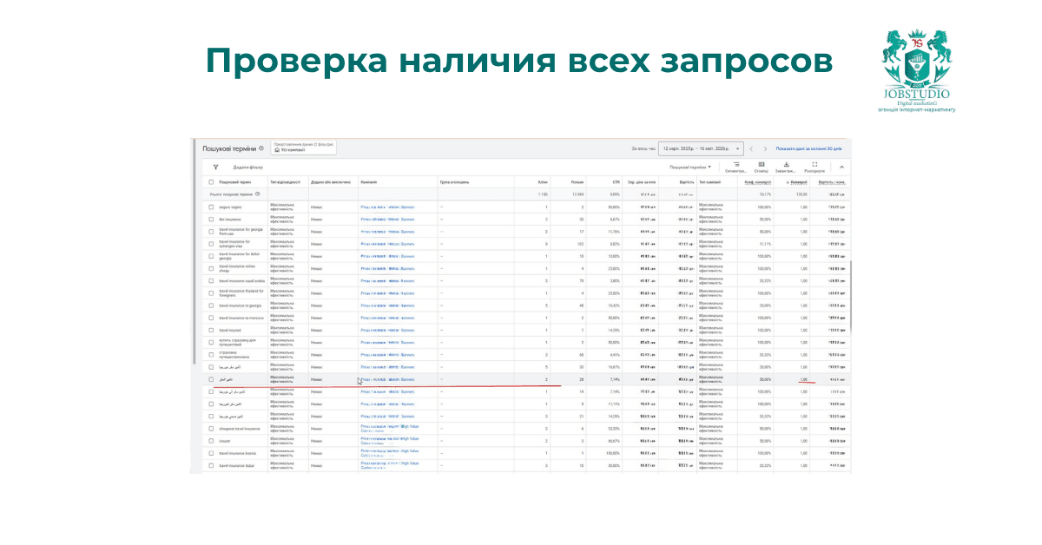The width and height of the screenshot is (1042, 545).
Task: Select search term купить страховку для путешествий
Action: pos(239,343)
